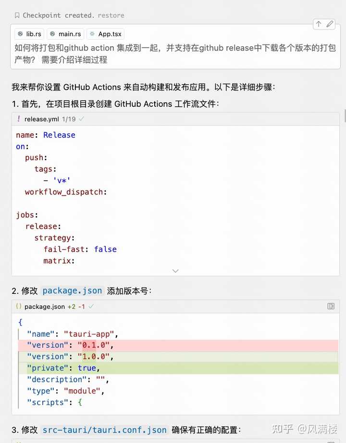
Task: Open the App.tsx tab
Action: pyautogui.click(x=105, y=34)
